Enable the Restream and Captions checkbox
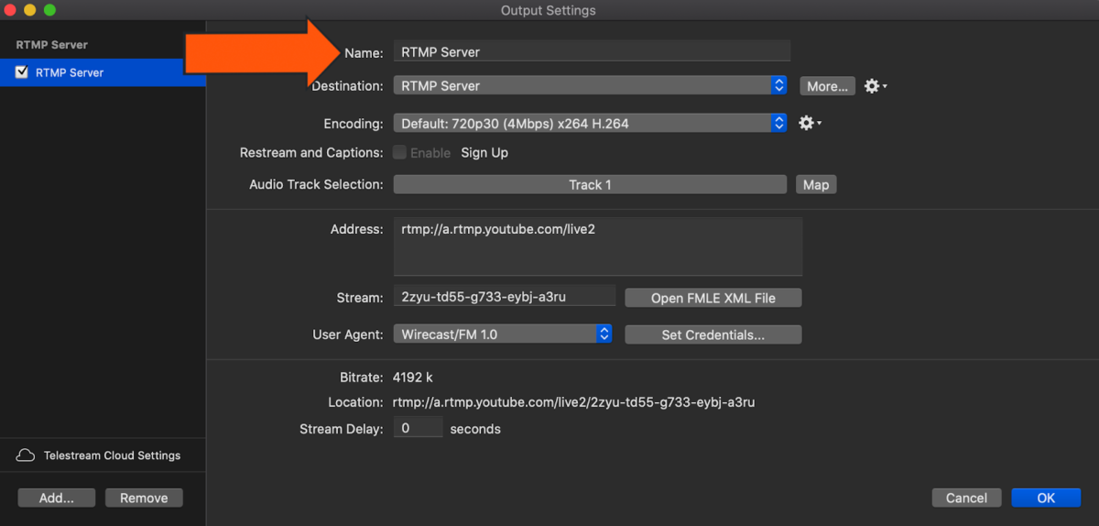The image size is (1099, 526). [x=400, y=153]
